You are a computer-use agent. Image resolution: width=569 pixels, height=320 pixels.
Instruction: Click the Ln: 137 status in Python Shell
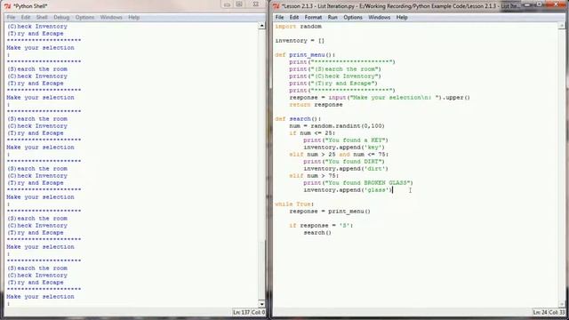(x=241, y=312)
